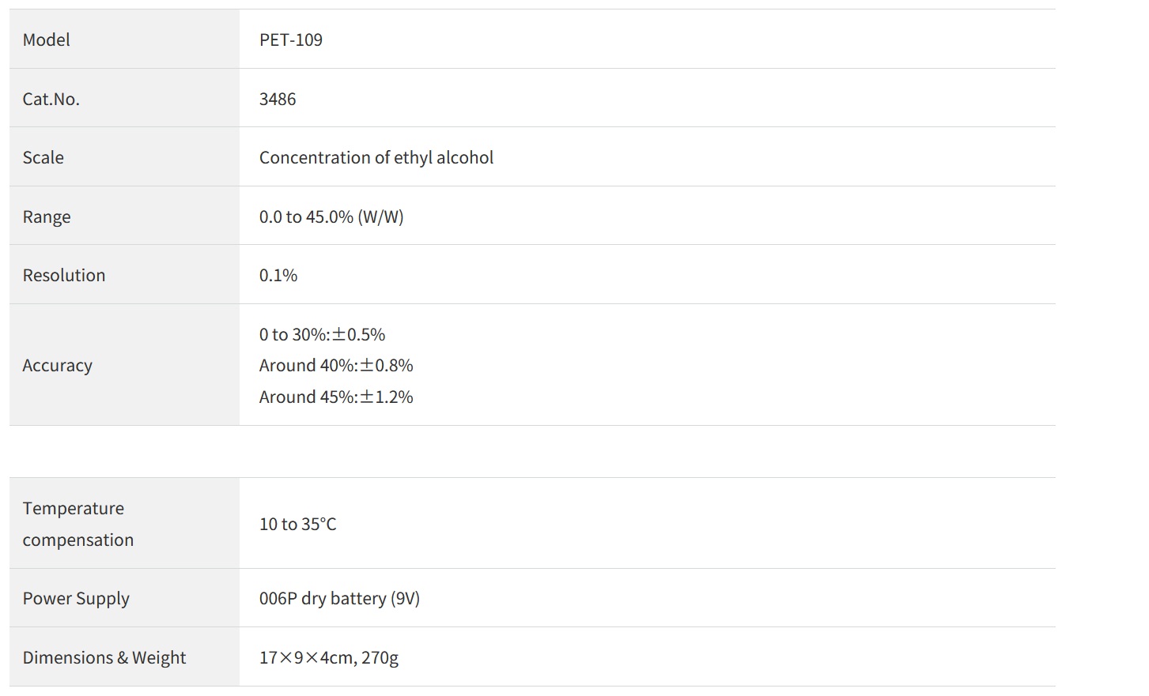This screenshot has height=696, width=1149.
Task: Click the 0.1% resolution value
Action: pyautogui.click(x=278, y=275)
